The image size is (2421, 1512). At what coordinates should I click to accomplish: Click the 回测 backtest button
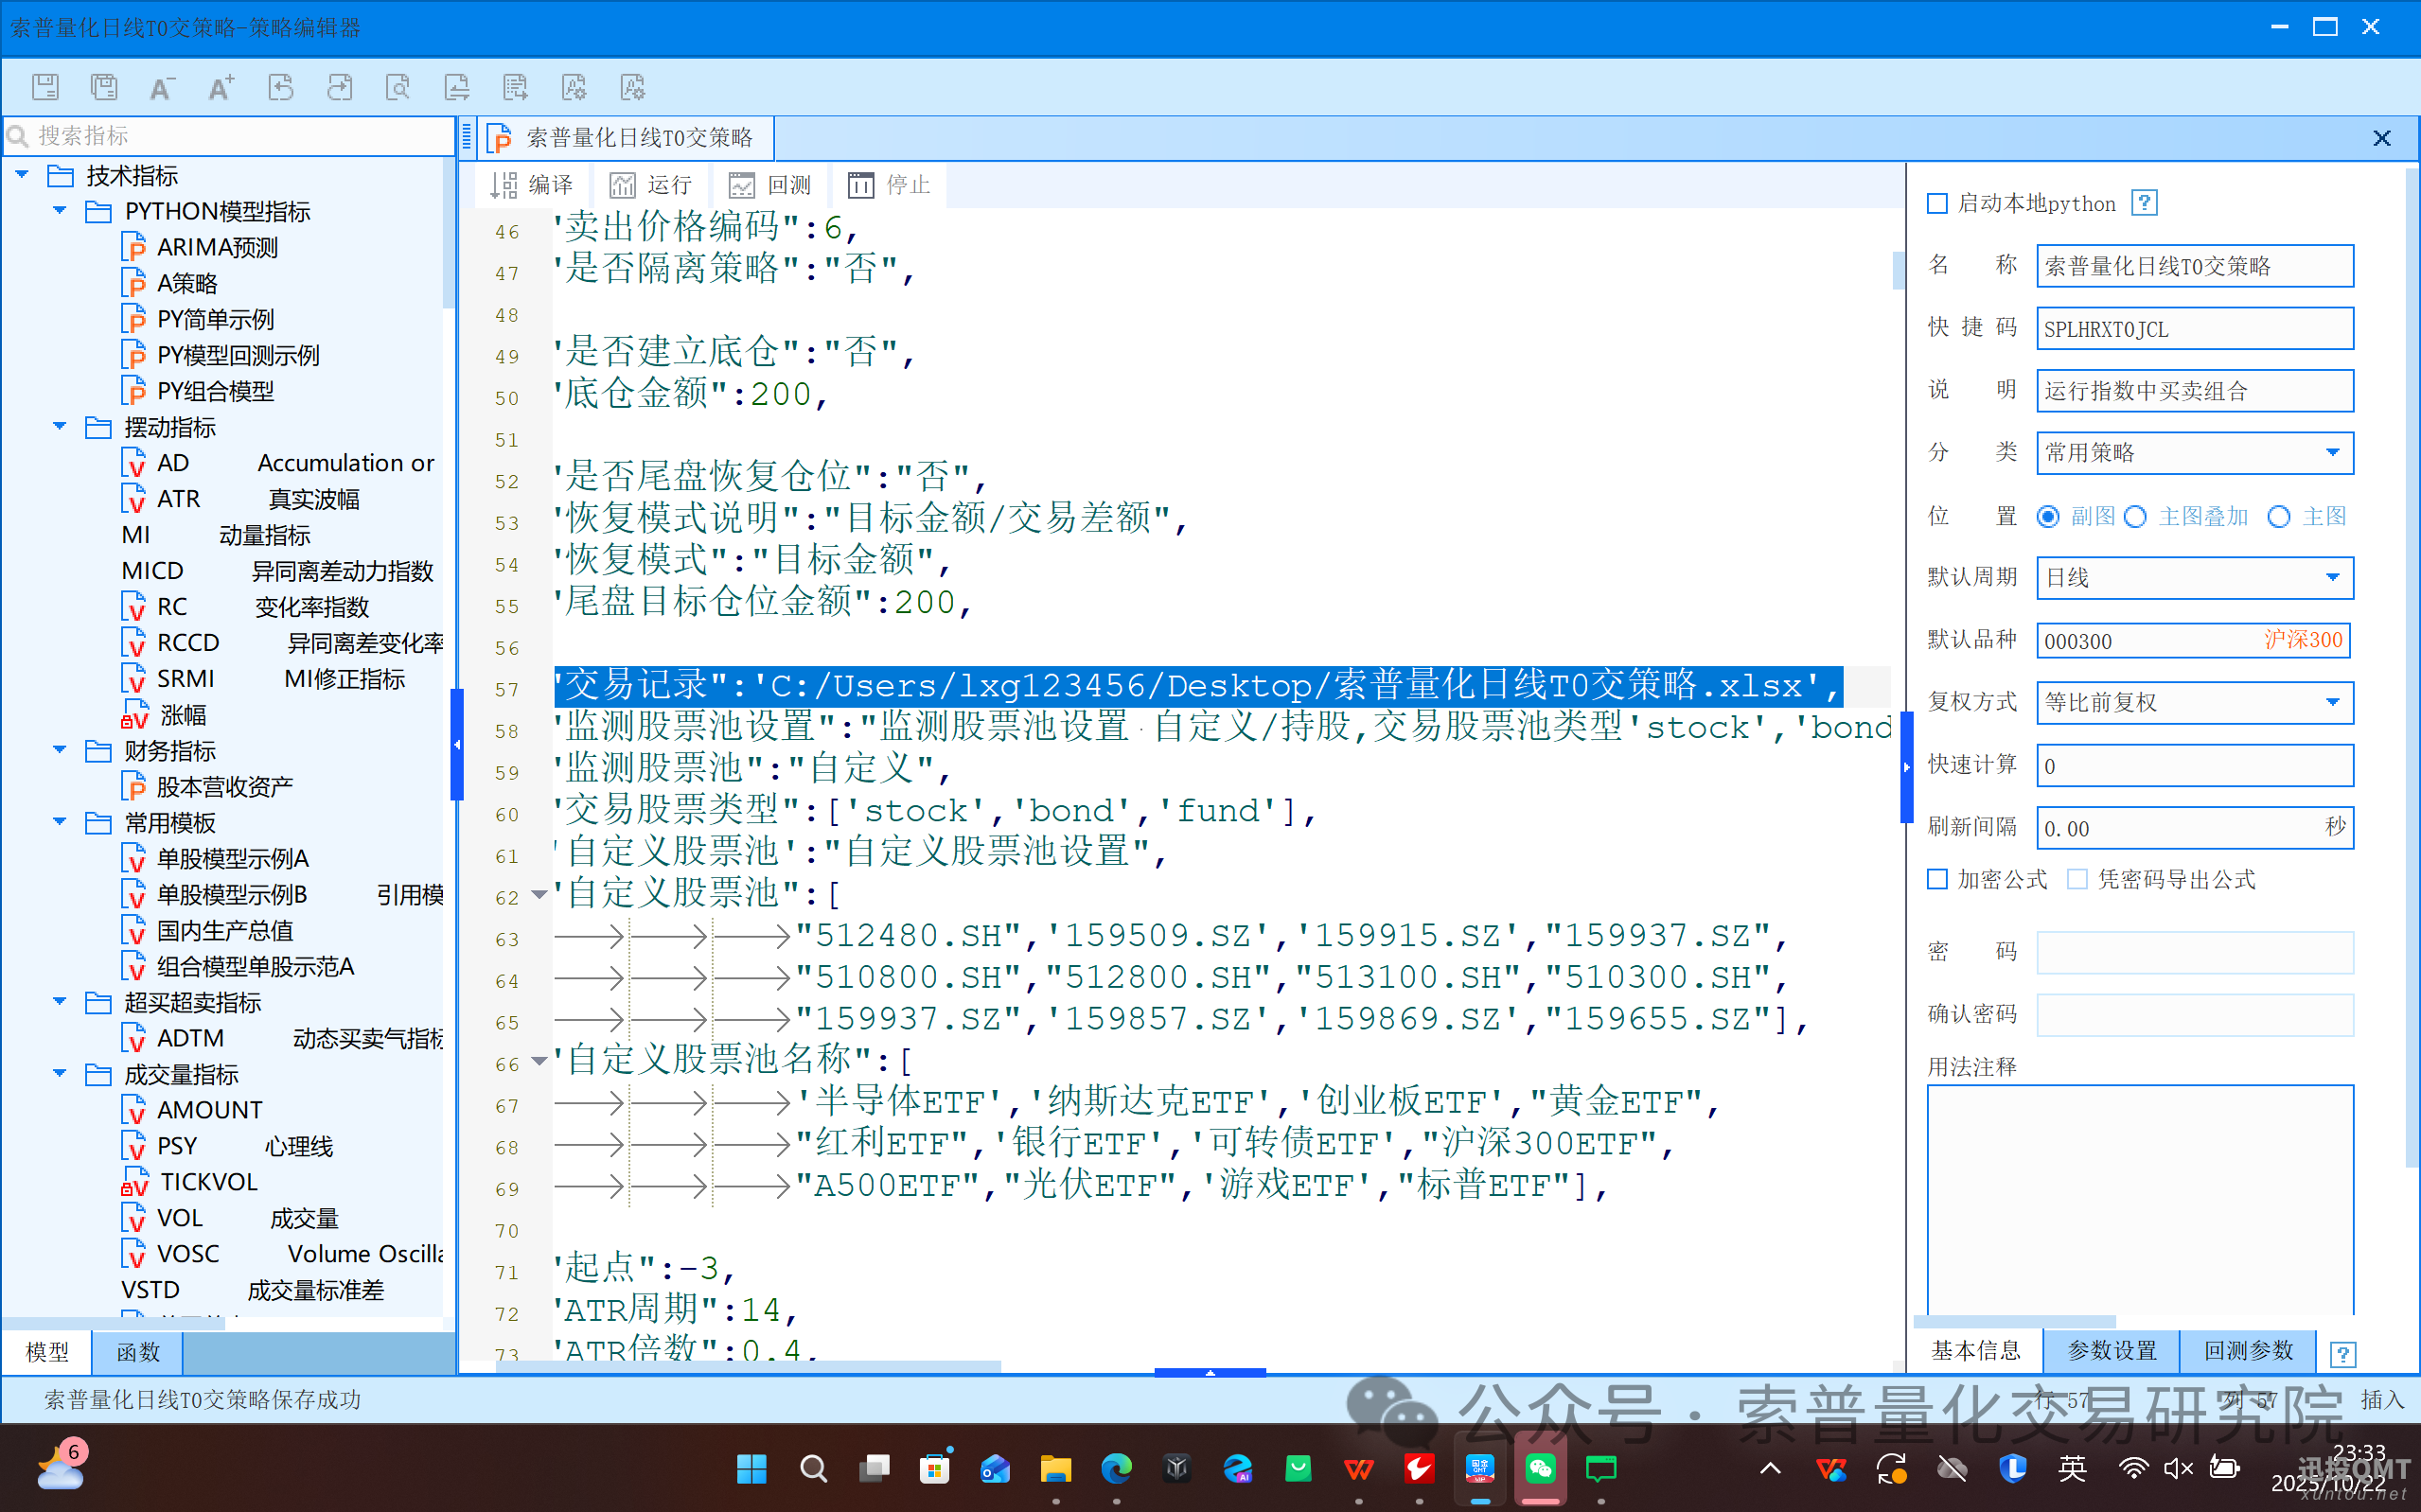(x=771, y=185)
